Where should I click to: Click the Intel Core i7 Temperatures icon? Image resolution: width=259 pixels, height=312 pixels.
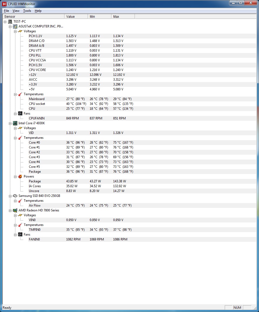coord(20,138)
